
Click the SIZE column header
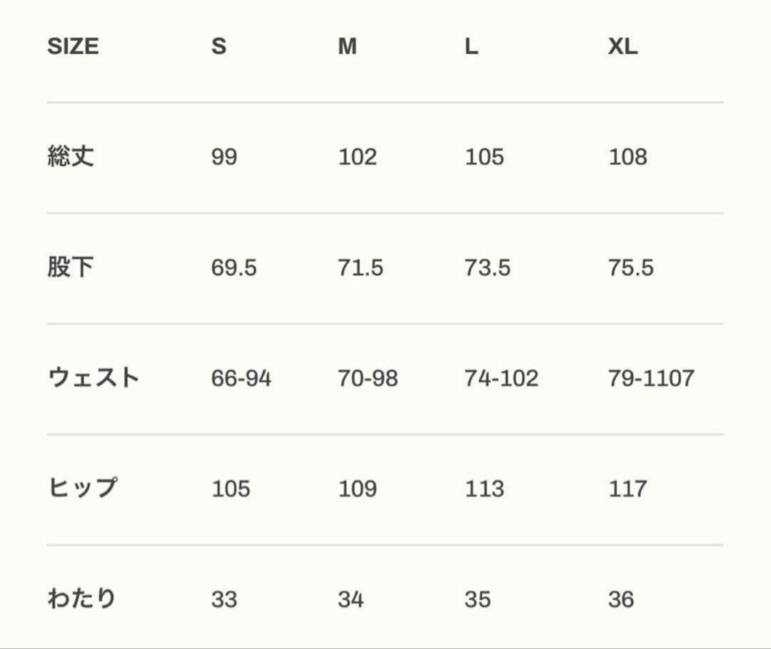73,47
